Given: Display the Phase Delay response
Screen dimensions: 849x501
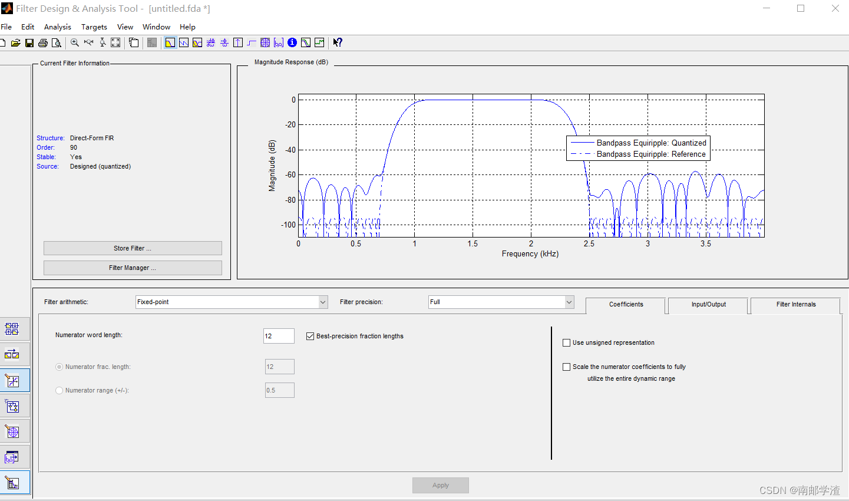Looking at the screenshot, I should [x=224, y=42].
